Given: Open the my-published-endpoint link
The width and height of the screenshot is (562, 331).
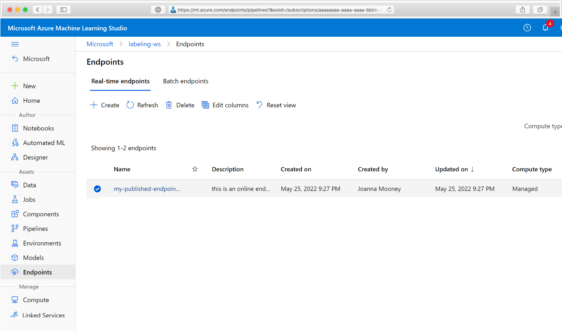Looking at the screenshot, I should 147,189.
